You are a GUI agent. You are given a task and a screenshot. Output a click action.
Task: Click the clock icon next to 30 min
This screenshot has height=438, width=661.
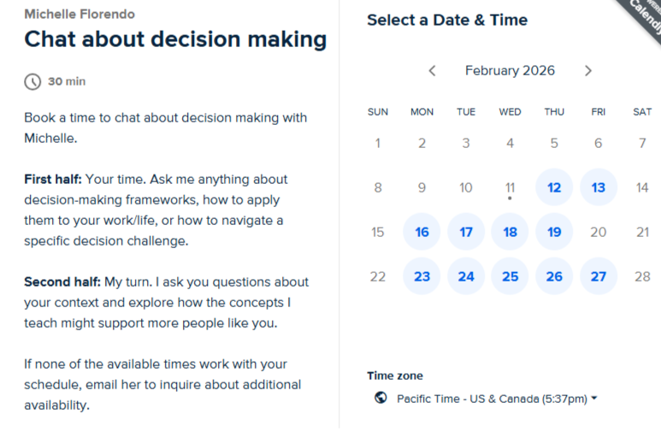pyautogui.click(x=32, y=82)
